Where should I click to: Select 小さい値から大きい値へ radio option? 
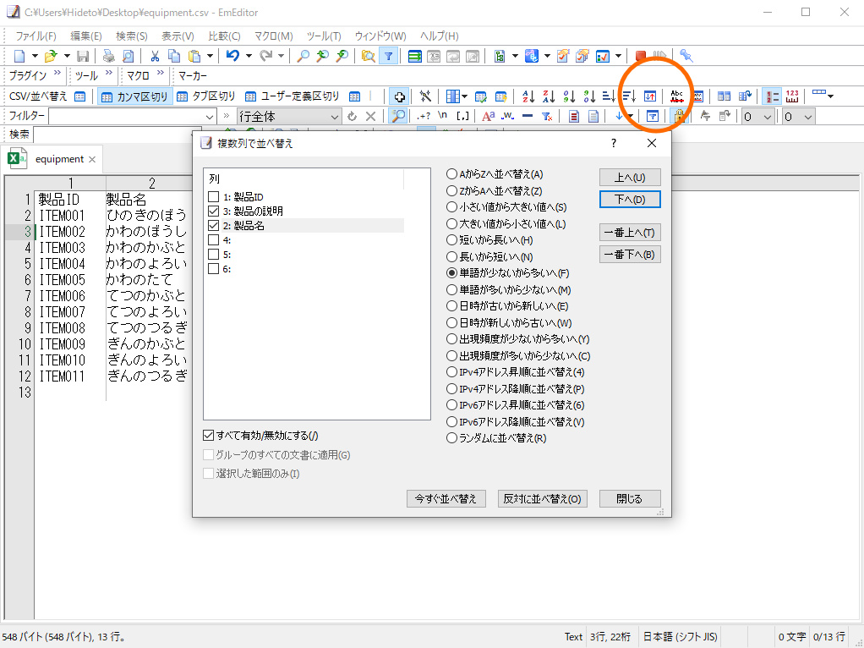tap(451, 207)
